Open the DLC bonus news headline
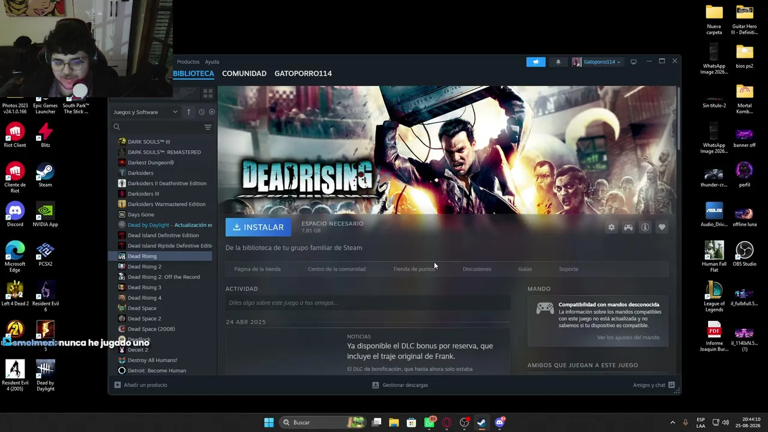768x432 pixels. pyautogui.click(x=420, y=351)
